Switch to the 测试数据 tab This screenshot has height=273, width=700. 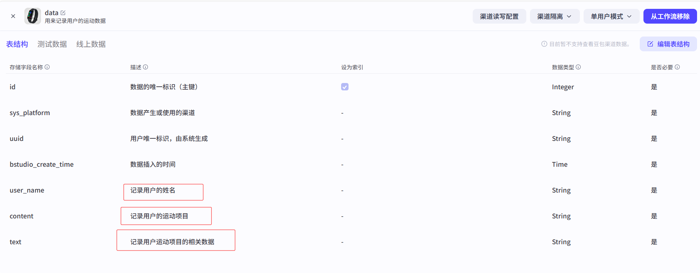(52, 44)
